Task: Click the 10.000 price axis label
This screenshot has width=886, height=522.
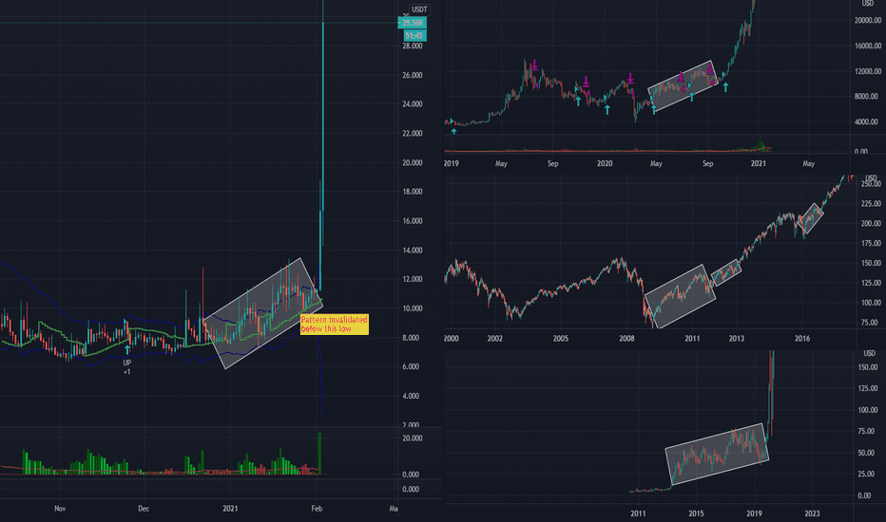Action: click(413, 308)
